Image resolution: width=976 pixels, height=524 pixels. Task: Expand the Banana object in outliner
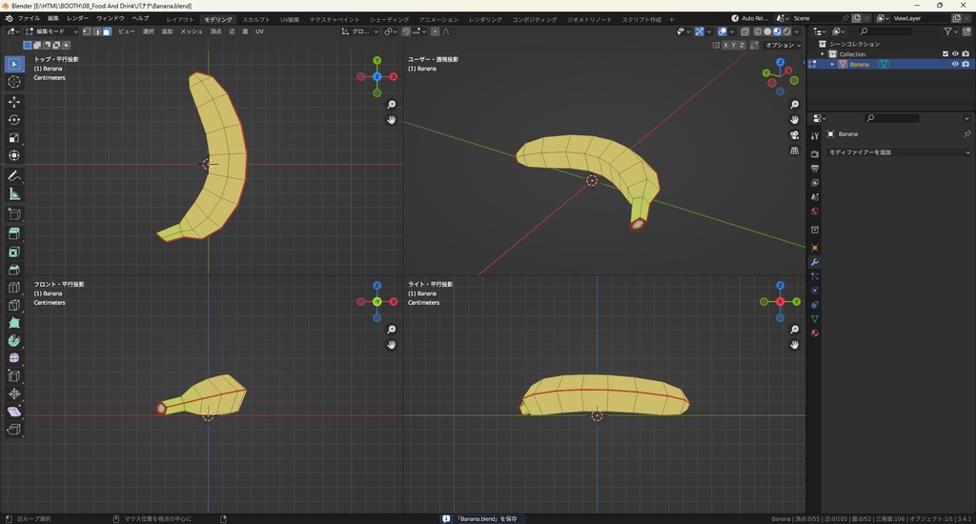(832, 65)
